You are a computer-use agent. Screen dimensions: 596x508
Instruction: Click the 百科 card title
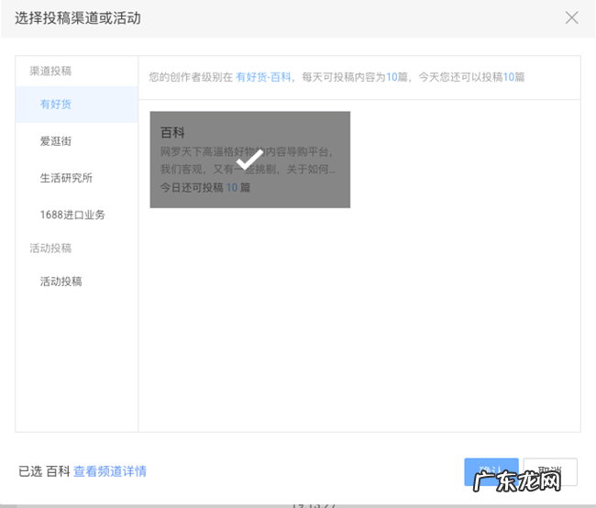pyautogui.click(x=173, y=133)
